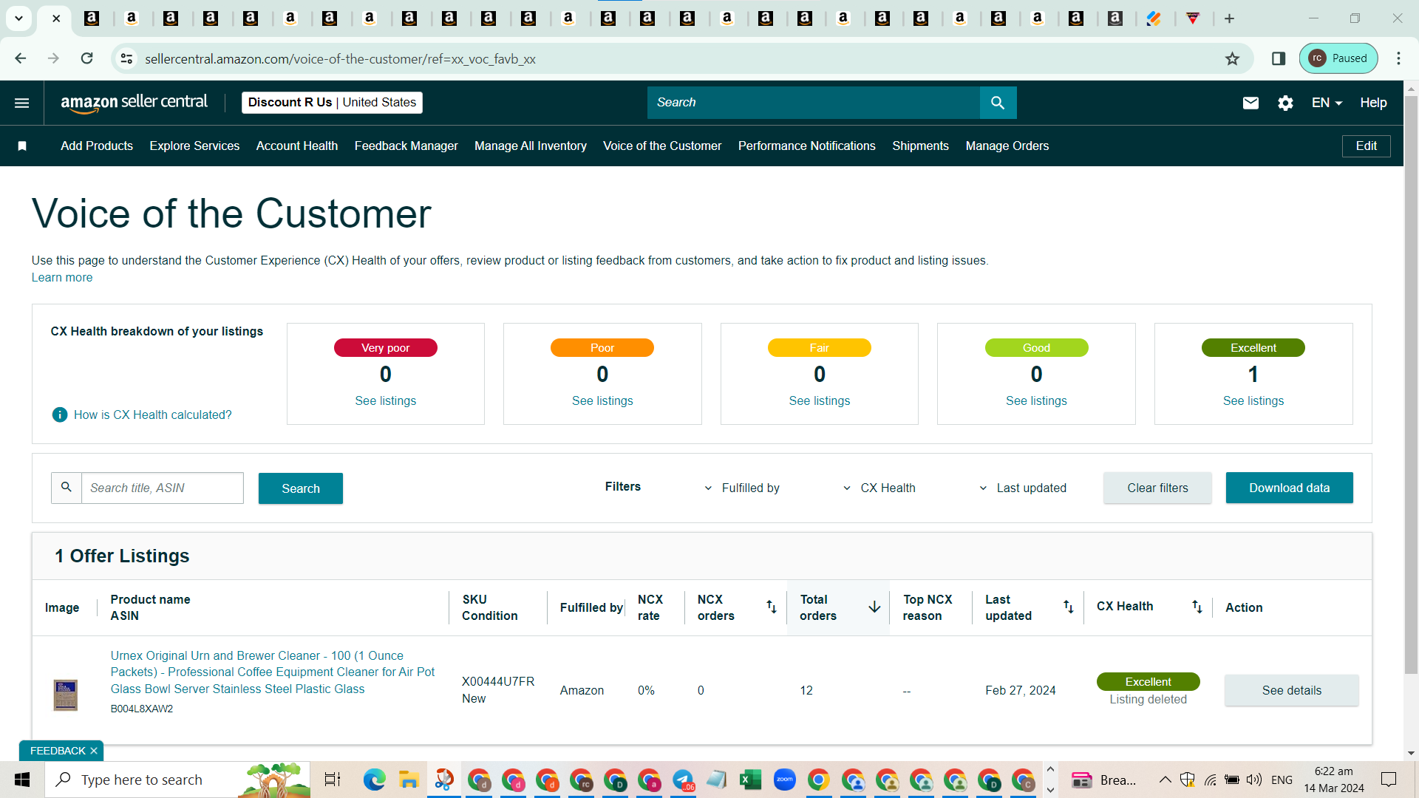See listings under Excellent card
Image resolution: width=1419 pixels, height=798 pixels.
(1253, 400)
